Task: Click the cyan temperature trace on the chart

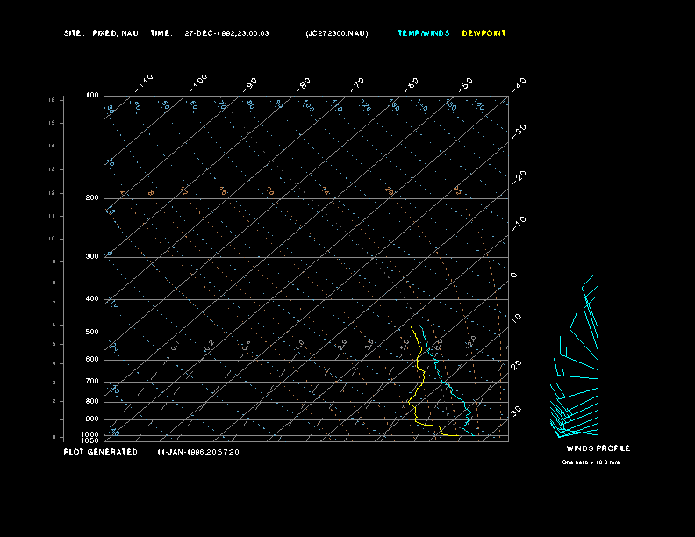Action: pyautogui.click(x=443, y=381)
